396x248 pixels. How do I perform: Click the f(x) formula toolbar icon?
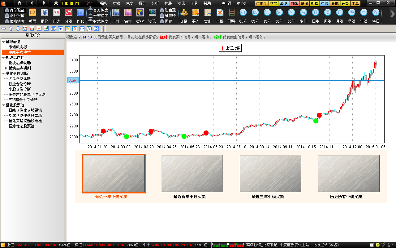point(89,29)
